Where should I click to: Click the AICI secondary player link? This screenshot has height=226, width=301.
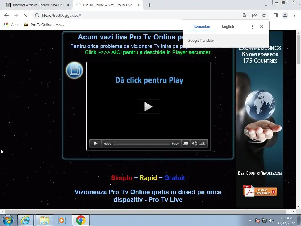(148, 52)
